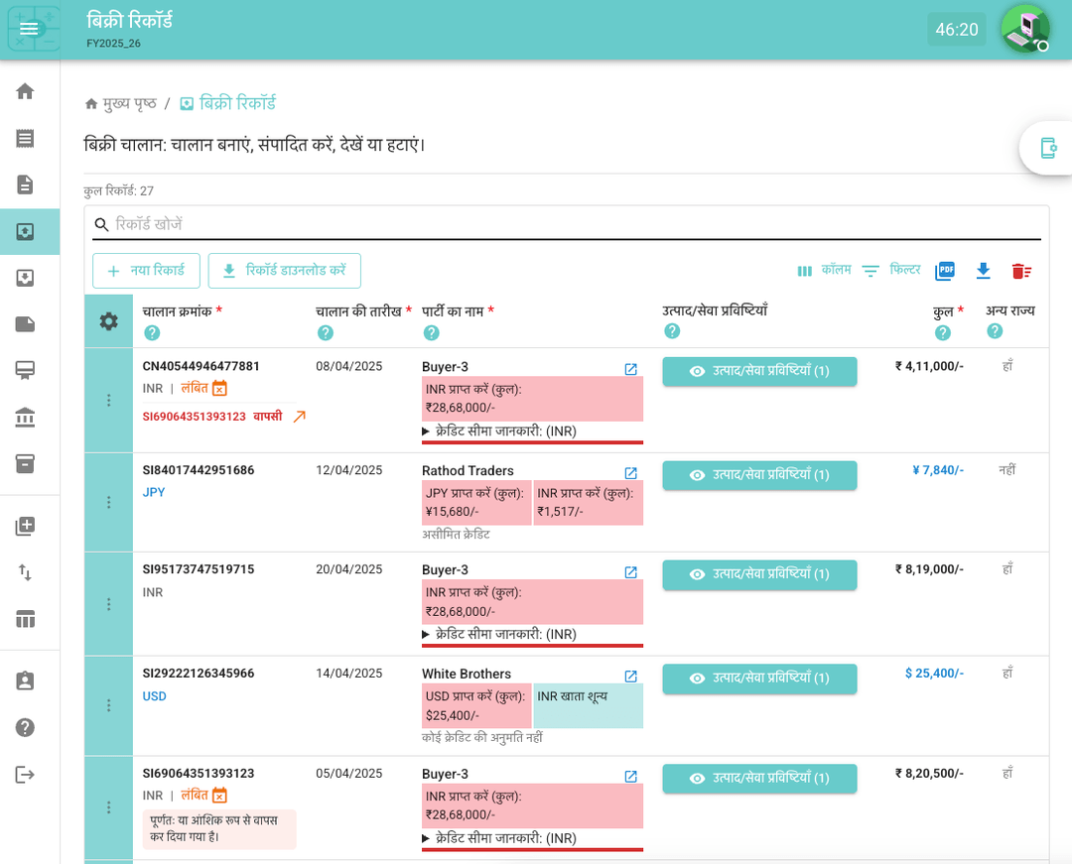The height and width of the screenshot is (864, 1072).
Task: View product entries for invoice CN40544946477881
Action: (x=759, y=371)
